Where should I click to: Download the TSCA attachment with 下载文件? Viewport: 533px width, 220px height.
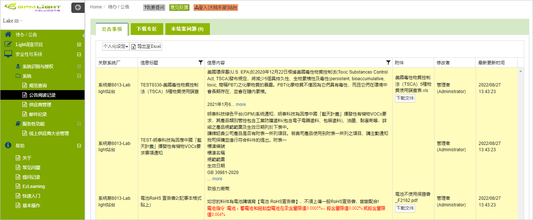tap(405, 98)
